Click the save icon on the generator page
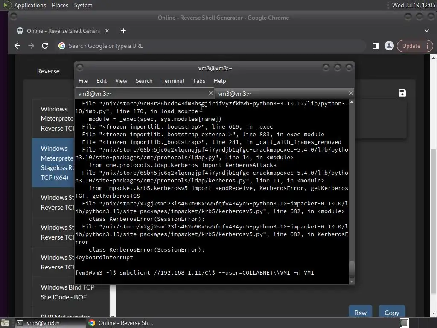Screen dimensions: 437x328 pos(402,93)
